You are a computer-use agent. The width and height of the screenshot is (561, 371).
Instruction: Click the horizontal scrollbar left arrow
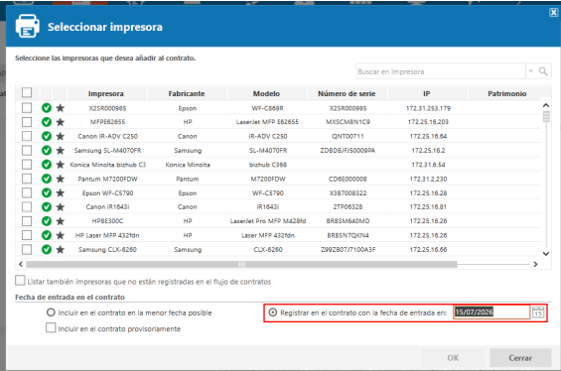(x=21, y=264)
